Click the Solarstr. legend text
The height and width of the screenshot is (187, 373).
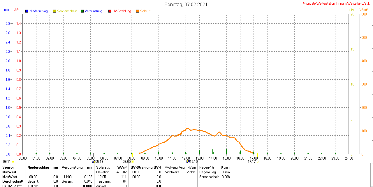click(145, 11)
